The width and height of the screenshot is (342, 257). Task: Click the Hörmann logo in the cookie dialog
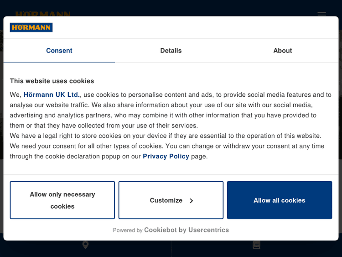pyautogui.click(x=31, y=28)
